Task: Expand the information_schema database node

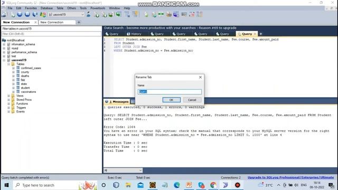Action: 4,44
